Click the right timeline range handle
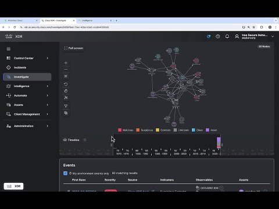Viewport: 279px width, 209px height. [222, 145]
